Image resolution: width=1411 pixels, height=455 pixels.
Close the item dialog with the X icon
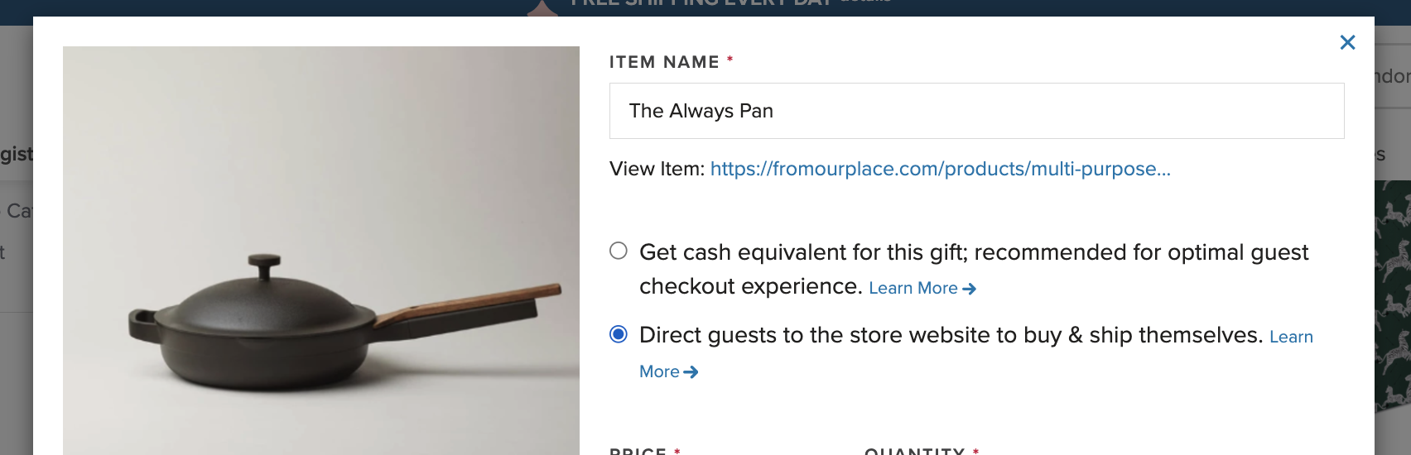click(x=1347, y=42)
